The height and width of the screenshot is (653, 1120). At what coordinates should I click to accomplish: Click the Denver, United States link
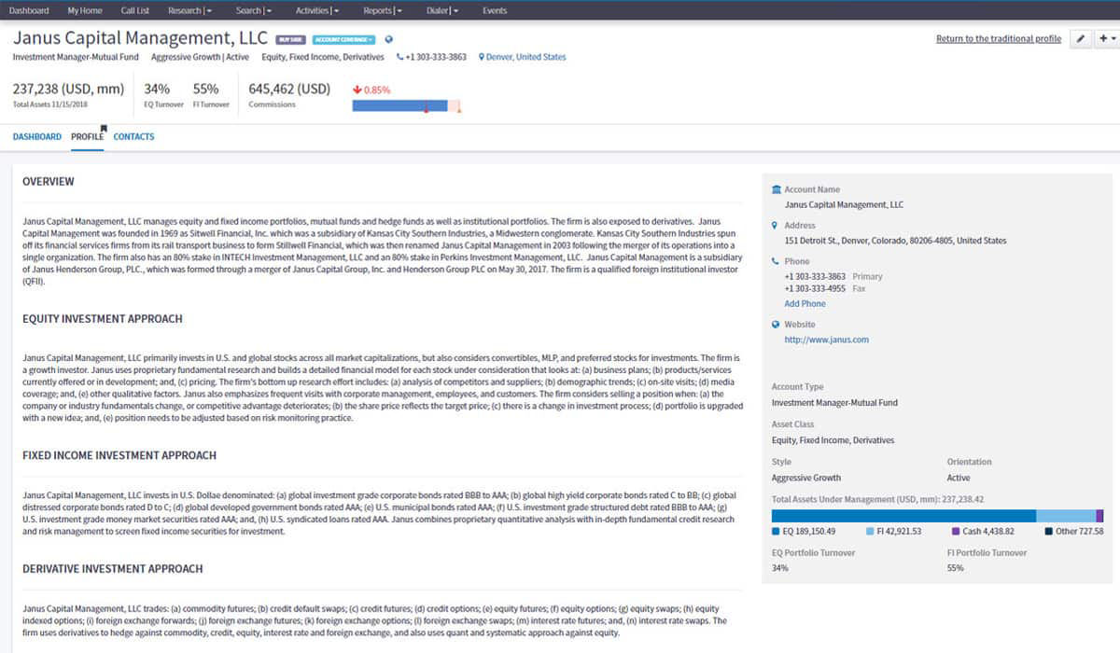[526, 57]
